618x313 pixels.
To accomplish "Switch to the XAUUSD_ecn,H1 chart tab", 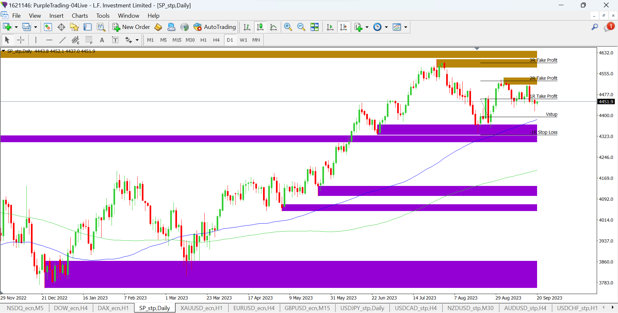I will click(x=201, y=308).
